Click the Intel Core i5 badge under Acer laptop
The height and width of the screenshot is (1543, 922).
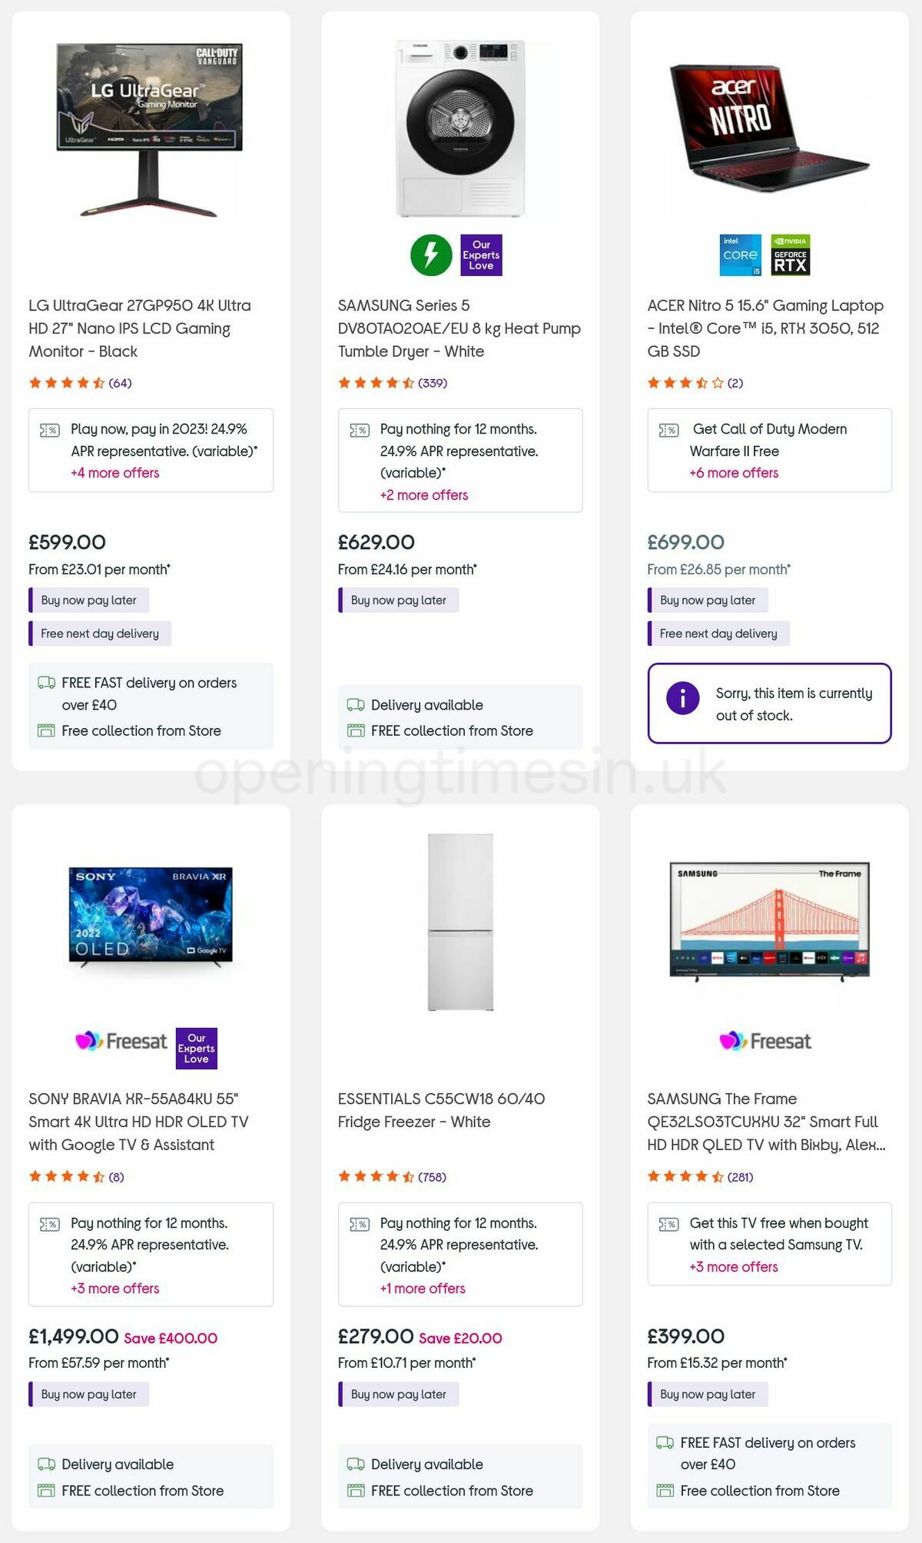tap(739, 255)
